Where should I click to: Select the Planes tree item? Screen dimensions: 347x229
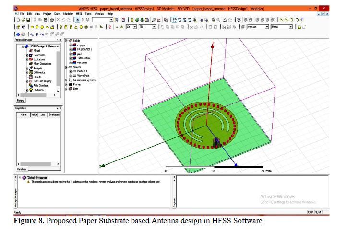pyautogui.click(x=77, y=85)
